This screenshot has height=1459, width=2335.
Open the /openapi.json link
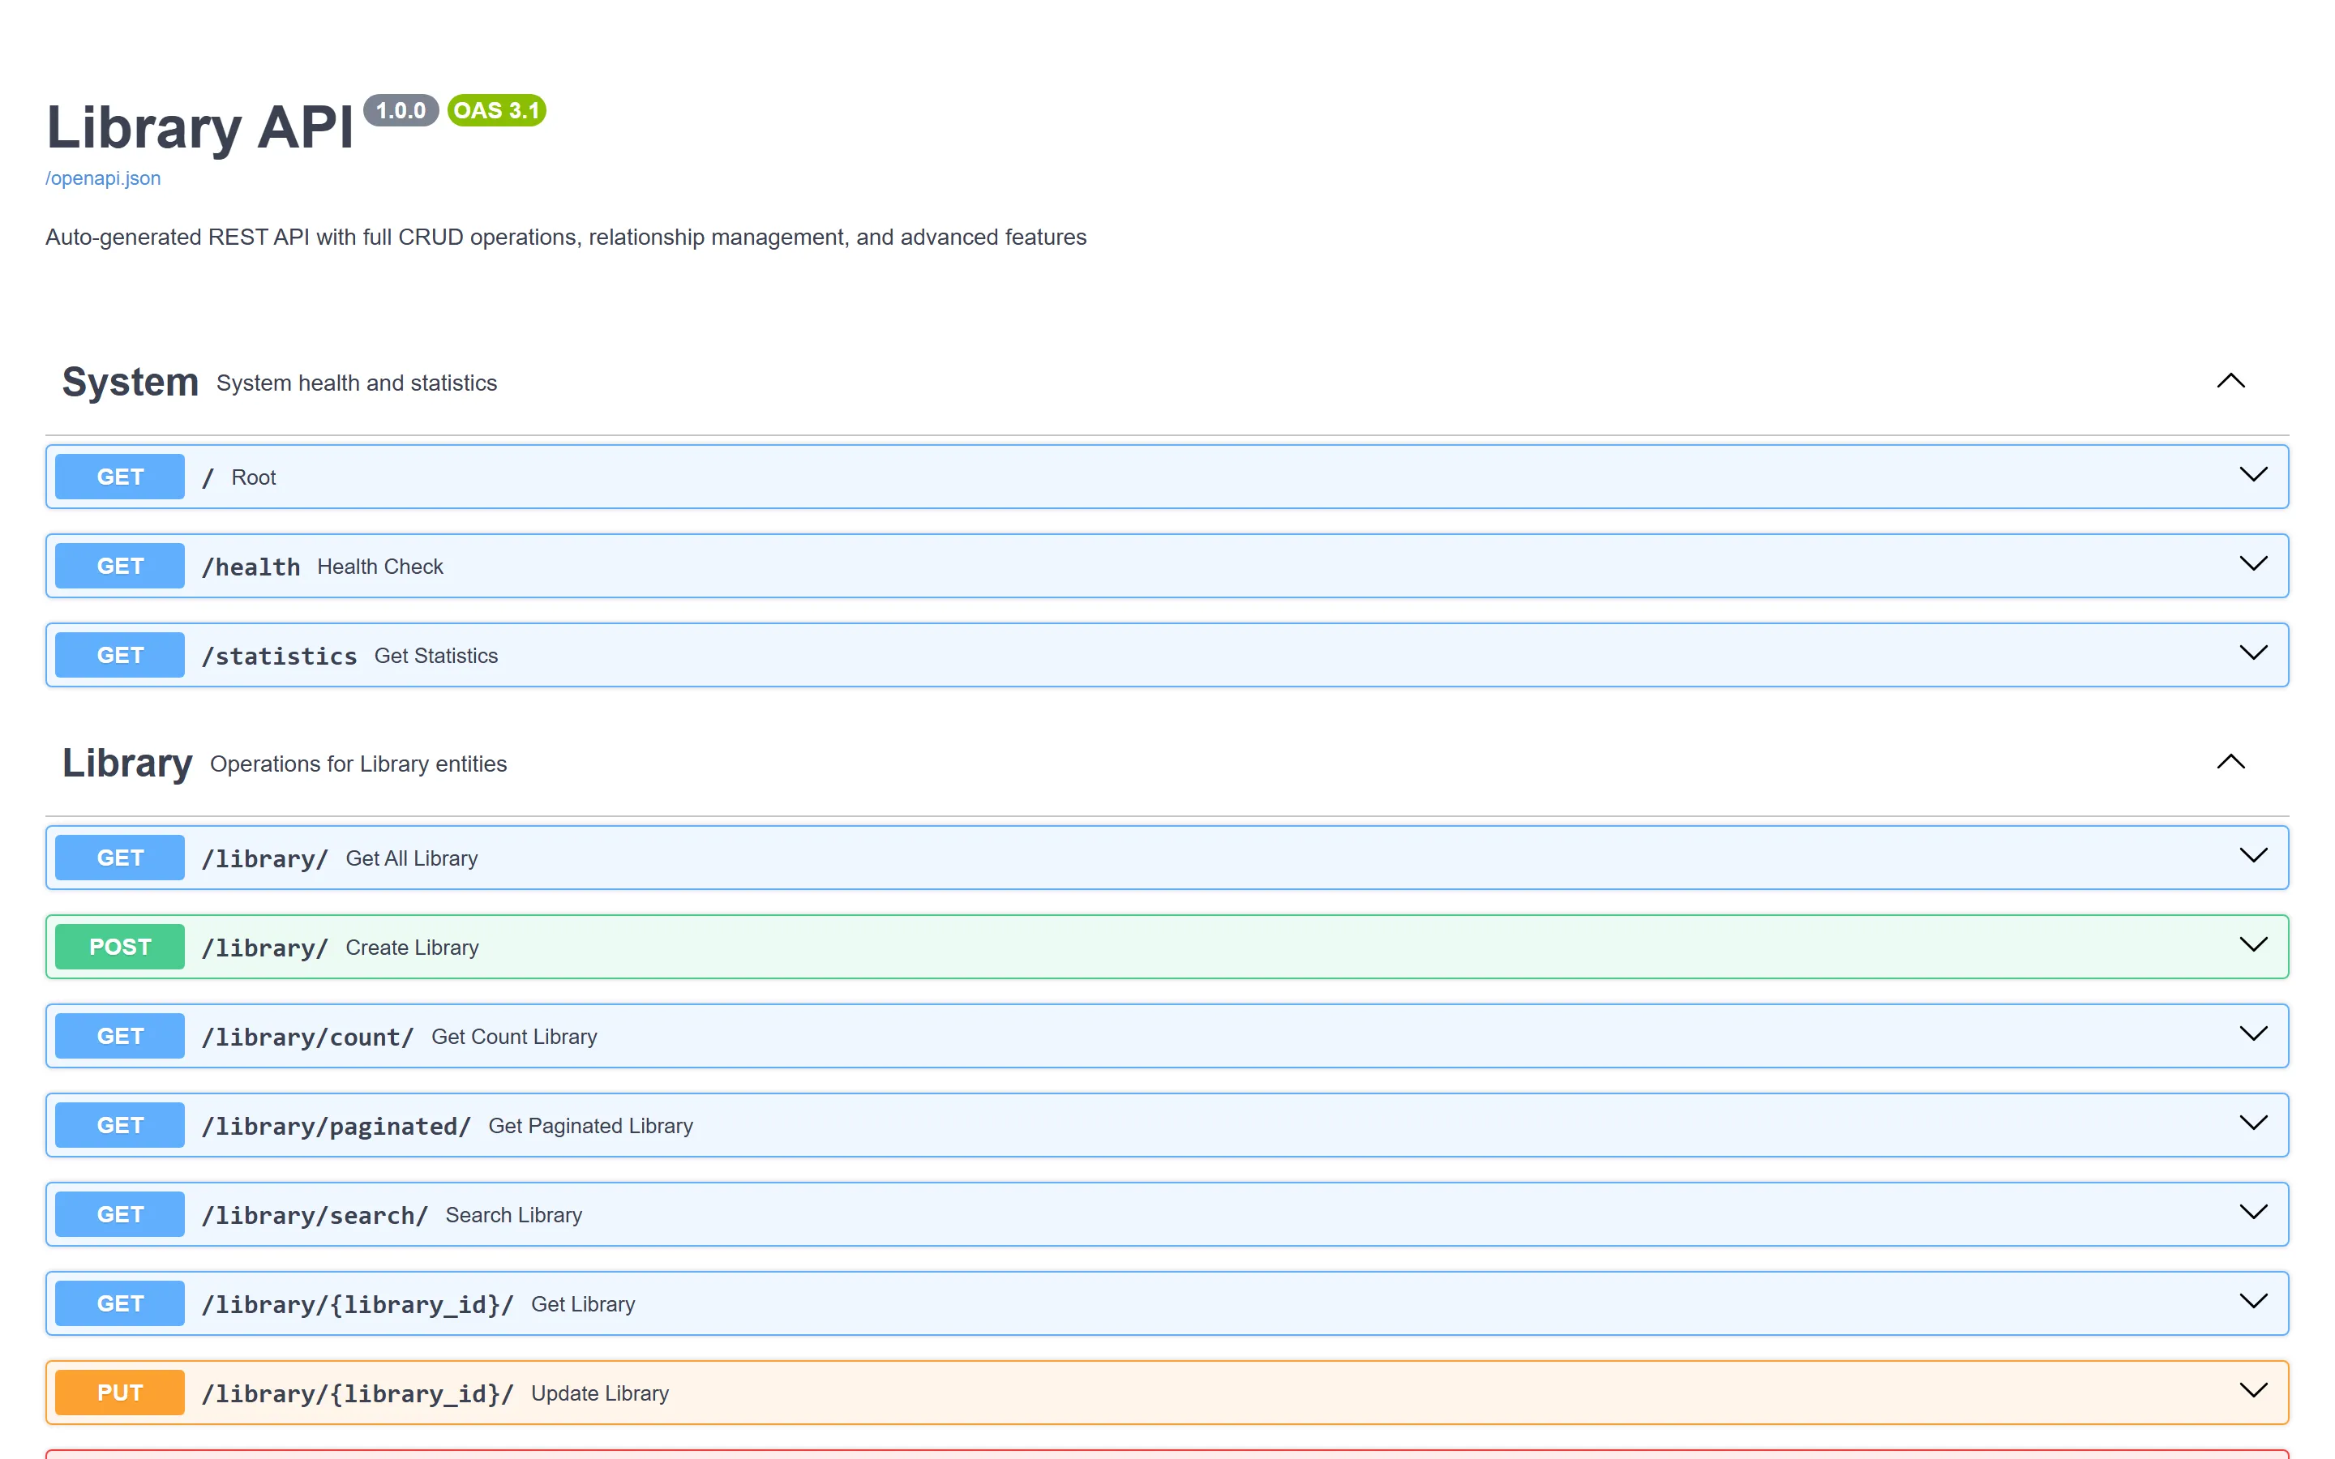(x=103, y=178)
